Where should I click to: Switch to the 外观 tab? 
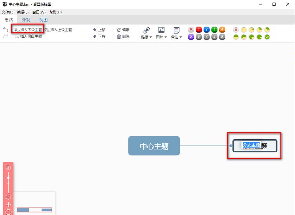tap(25, 19)
